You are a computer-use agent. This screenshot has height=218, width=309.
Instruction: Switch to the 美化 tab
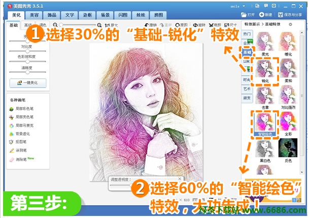[x=16, y=15]
